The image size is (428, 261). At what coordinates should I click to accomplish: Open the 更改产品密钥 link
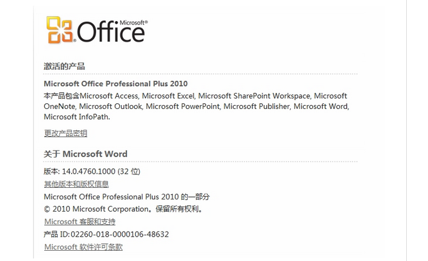(x=65, y=133)
